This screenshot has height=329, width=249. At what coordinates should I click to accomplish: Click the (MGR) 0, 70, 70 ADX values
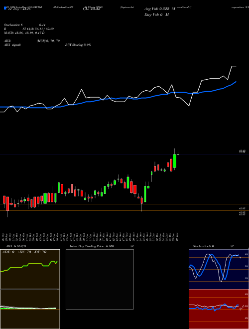pos(48,41)
